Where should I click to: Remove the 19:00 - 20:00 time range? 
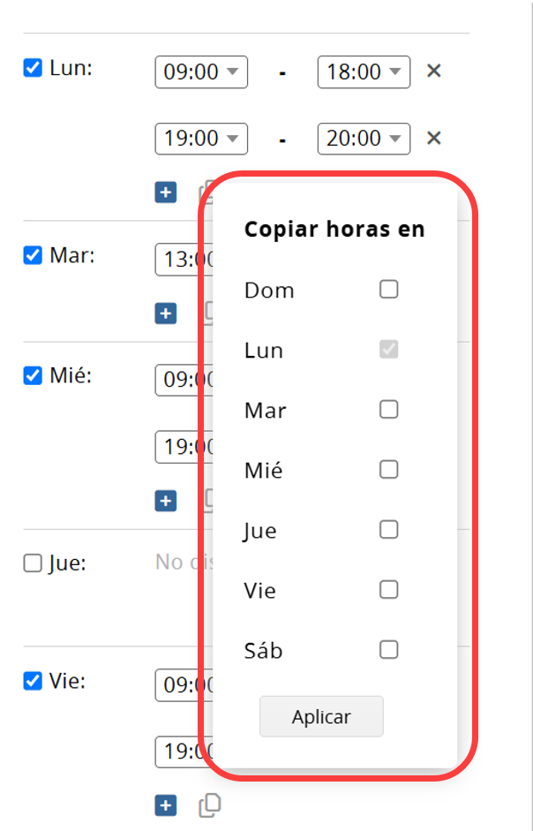click(x=434, y=139)
